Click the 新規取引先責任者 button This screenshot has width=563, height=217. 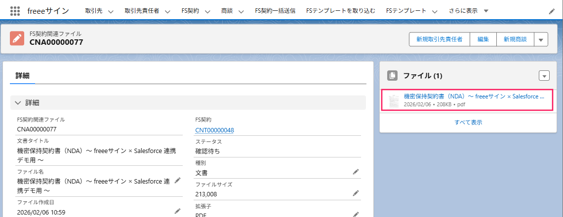[x=440, y=40]
